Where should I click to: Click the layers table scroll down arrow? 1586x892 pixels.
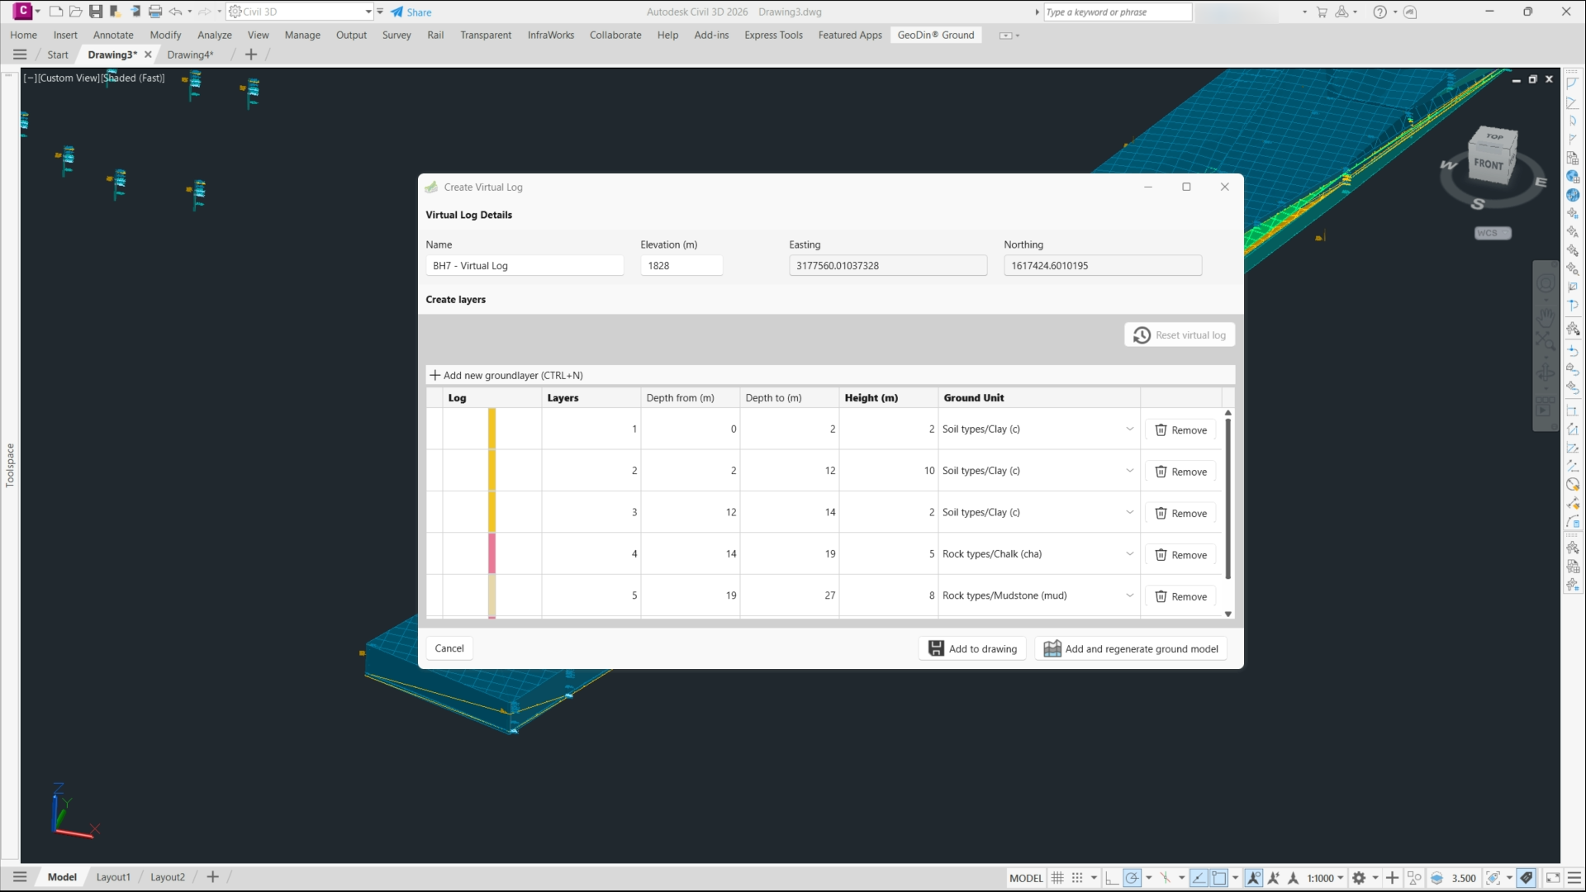tap(1228, 614)
